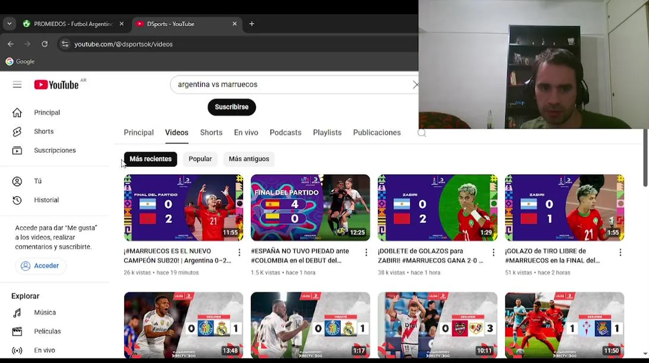Open site info icon in address bar
Screen dimensions: 649x363
pyautogui.click(x=65, y=44)
